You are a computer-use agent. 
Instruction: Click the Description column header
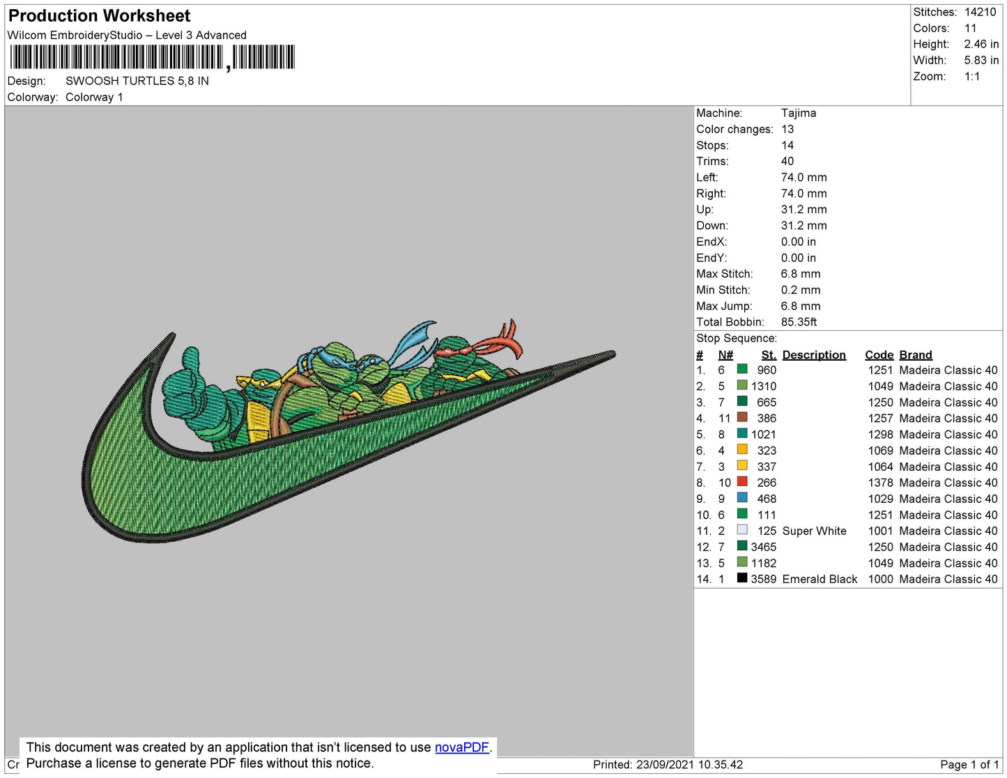click(x=813, y=355)
